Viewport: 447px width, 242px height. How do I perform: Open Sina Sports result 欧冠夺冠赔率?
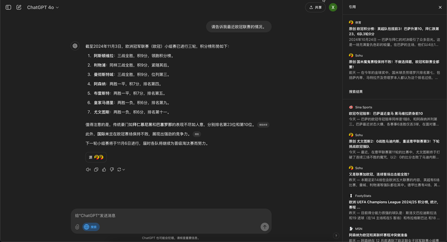tap(386, 114)
